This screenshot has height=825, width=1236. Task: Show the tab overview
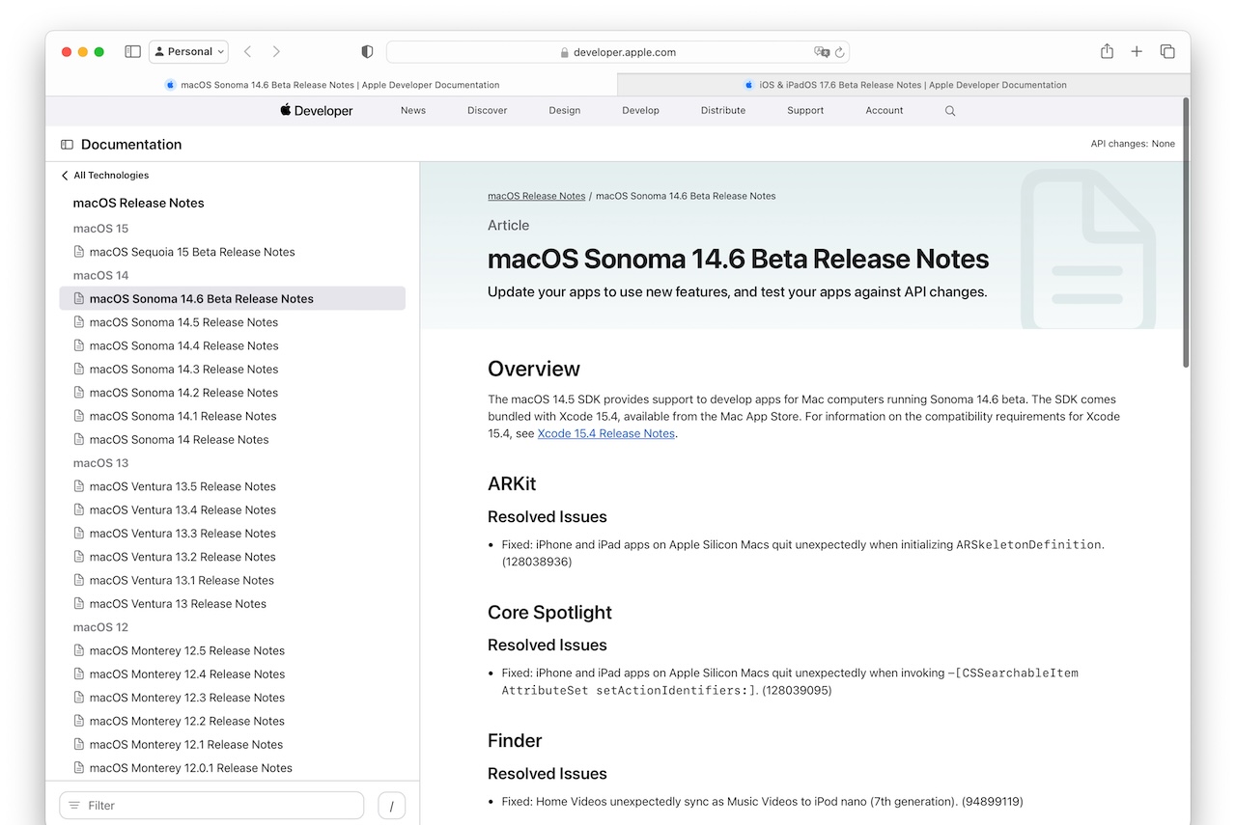[x=1167, y=52]
